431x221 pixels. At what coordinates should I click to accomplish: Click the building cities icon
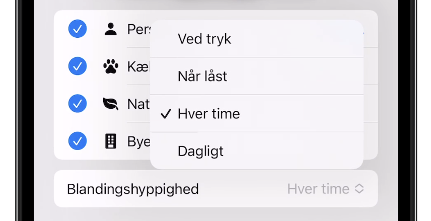pyautogui.click(x=110, y=141)
